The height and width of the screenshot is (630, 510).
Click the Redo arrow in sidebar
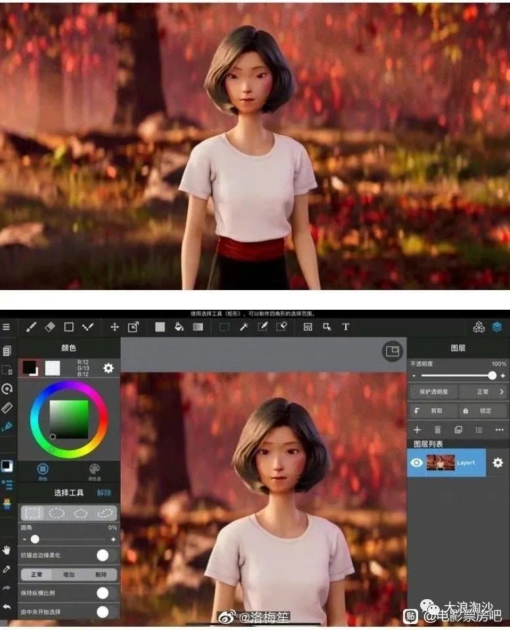coord(7,588)
